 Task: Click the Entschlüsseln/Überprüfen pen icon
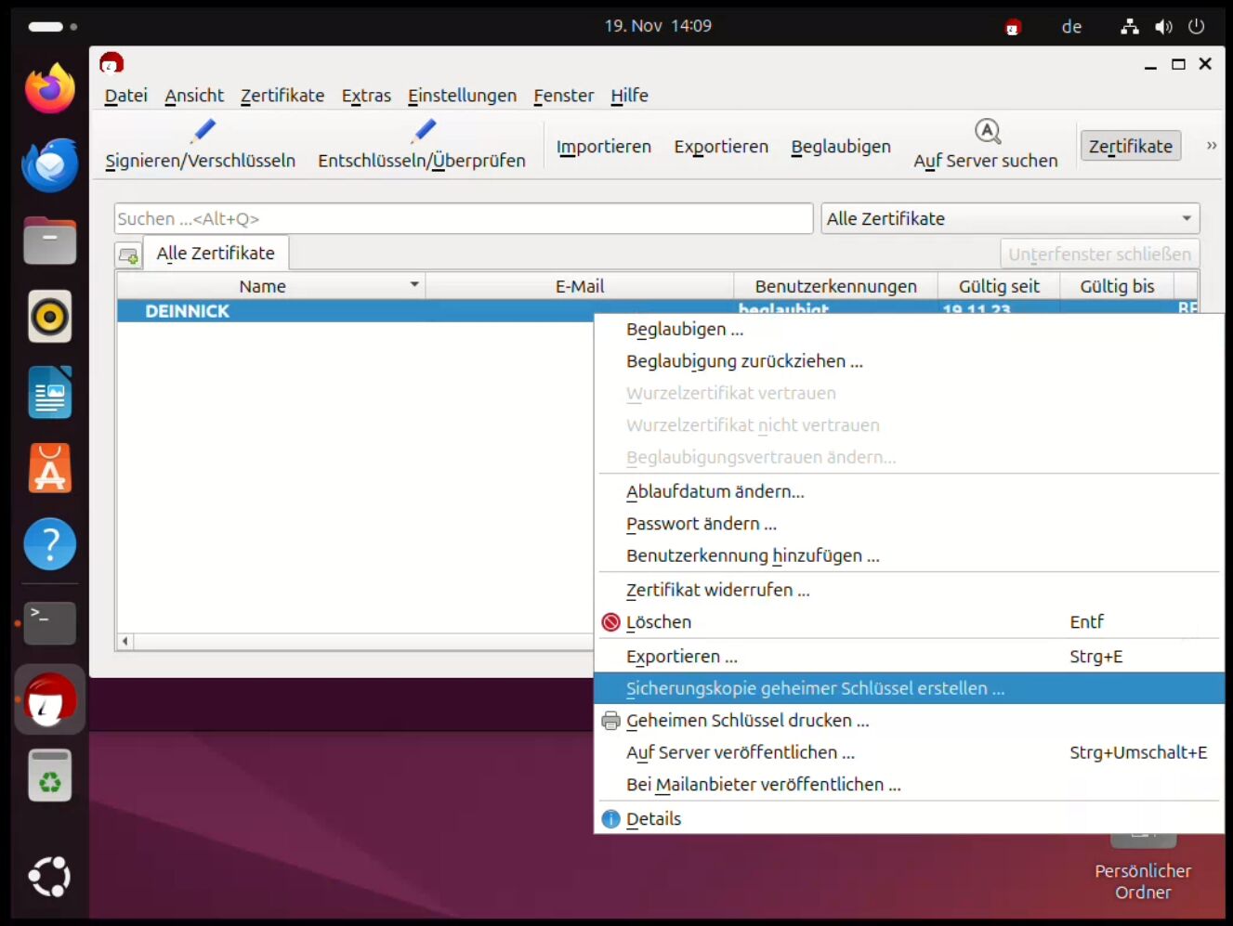(x=424, y=131)
